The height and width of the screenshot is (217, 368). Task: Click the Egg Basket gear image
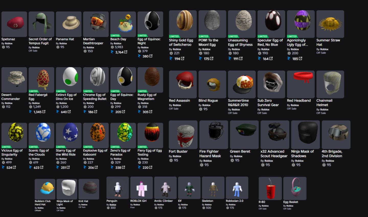pyautogui.click(x=295, y=188)
